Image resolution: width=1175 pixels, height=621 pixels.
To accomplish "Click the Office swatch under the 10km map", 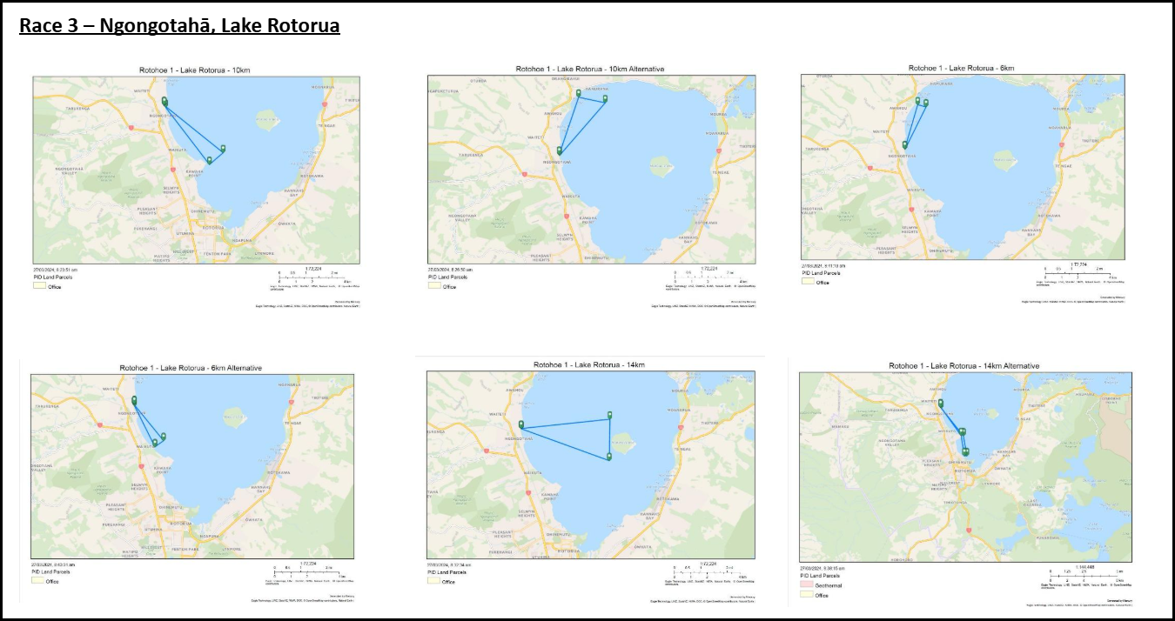I will [x=38, y=286].
